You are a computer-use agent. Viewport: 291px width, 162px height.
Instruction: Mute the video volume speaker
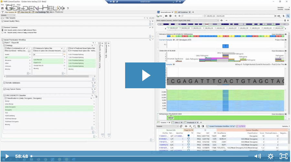point(258,156)
